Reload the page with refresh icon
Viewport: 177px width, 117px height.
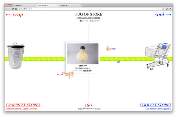(x=13, y=9)
